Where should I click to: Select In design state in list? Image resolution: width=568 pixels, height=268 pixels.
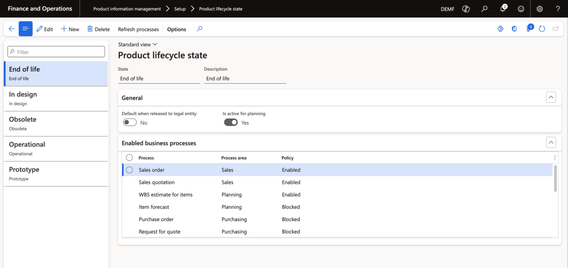point(56,99)
